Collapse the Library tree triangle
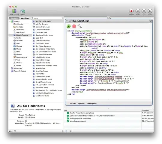162x144 pixels. point(10,22)
